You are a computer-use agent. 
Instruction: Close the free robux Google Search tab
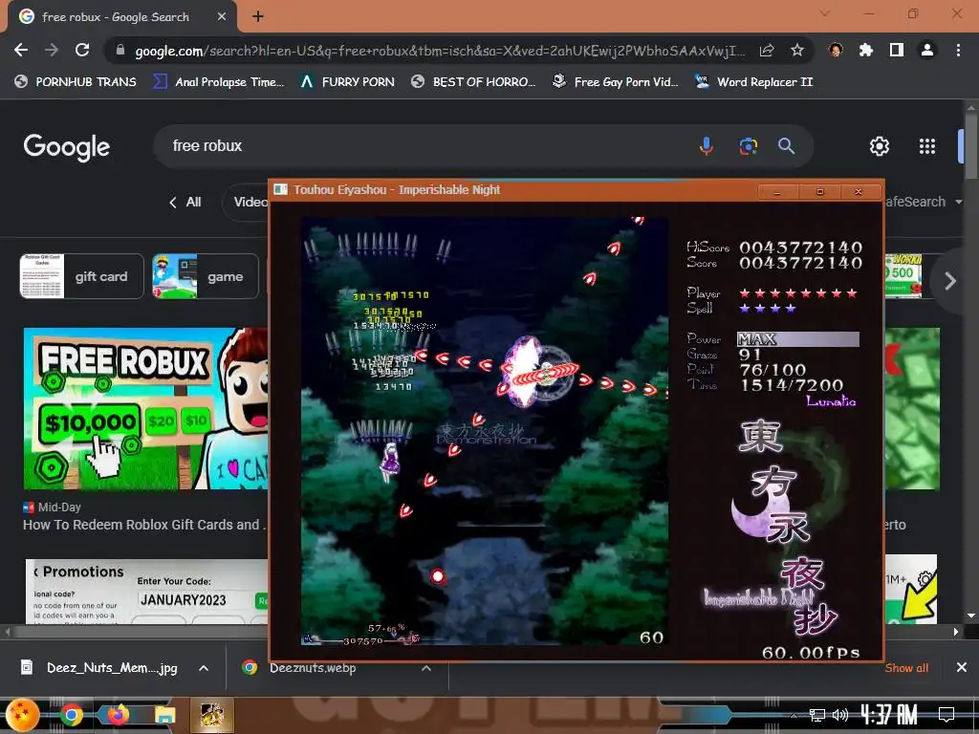point(222,17)
